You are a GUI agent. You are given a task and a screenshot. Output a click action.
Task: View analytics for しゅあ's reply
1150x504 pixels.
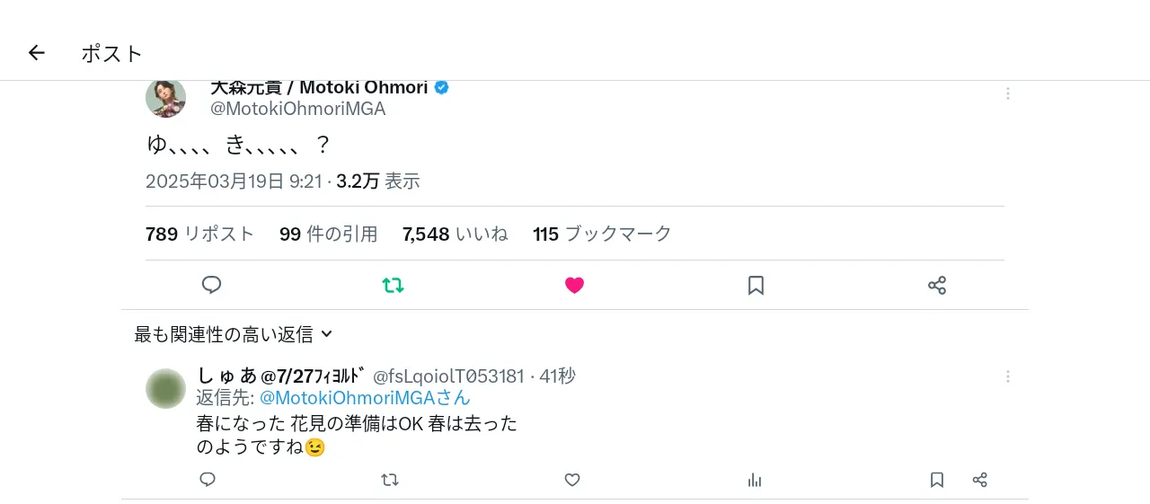coord(755,480)
